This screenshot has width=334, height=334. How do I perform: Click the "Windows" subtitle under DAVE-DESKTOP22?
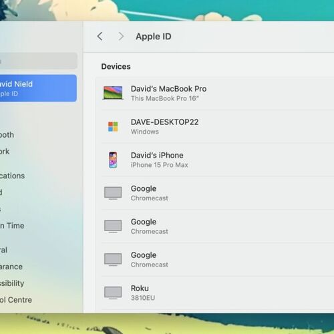pyautogui.click(x=145, y=132)
